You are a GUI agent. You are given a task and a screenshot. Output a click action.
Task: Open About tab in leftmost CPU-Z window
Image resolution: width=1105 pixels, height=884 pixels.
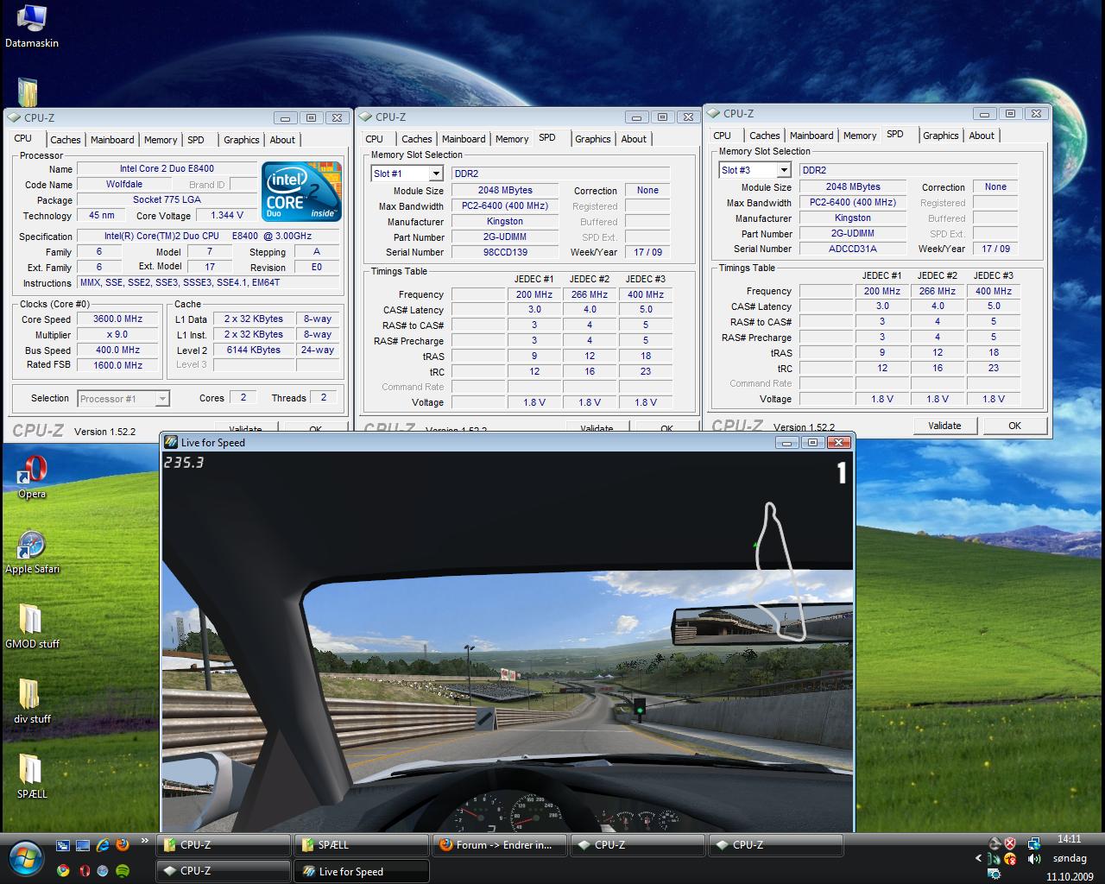click(x=282, y=140)
